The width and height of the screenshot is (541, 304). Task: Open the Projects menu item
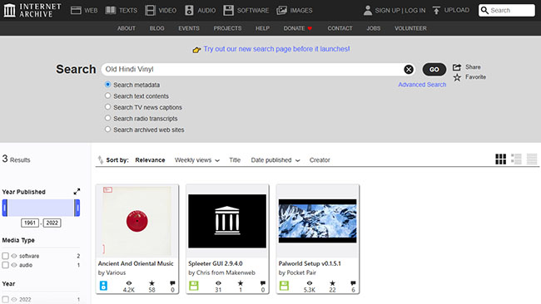tap(227, 28)
